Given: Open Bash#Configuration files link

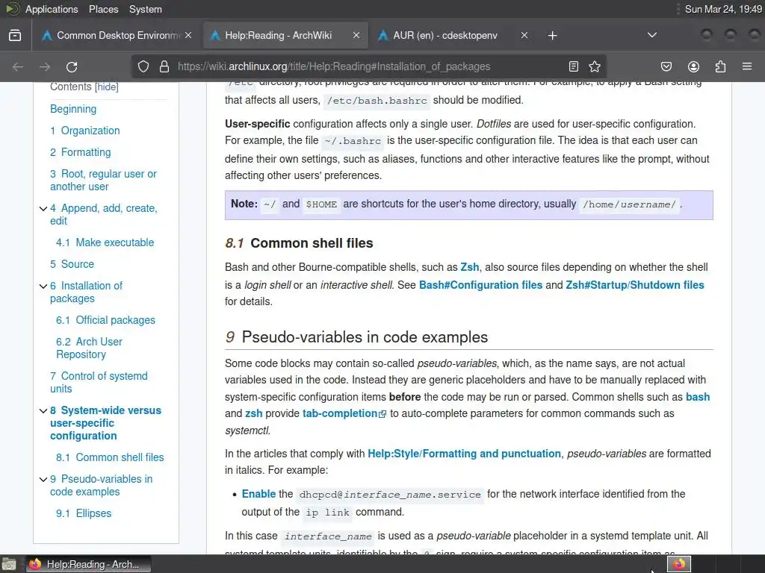Looking at the screenshot, I should (x=480, y=285).
